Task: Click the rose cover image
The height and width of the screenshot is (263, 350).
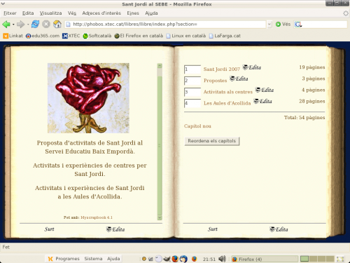Action: pos(88,98)
